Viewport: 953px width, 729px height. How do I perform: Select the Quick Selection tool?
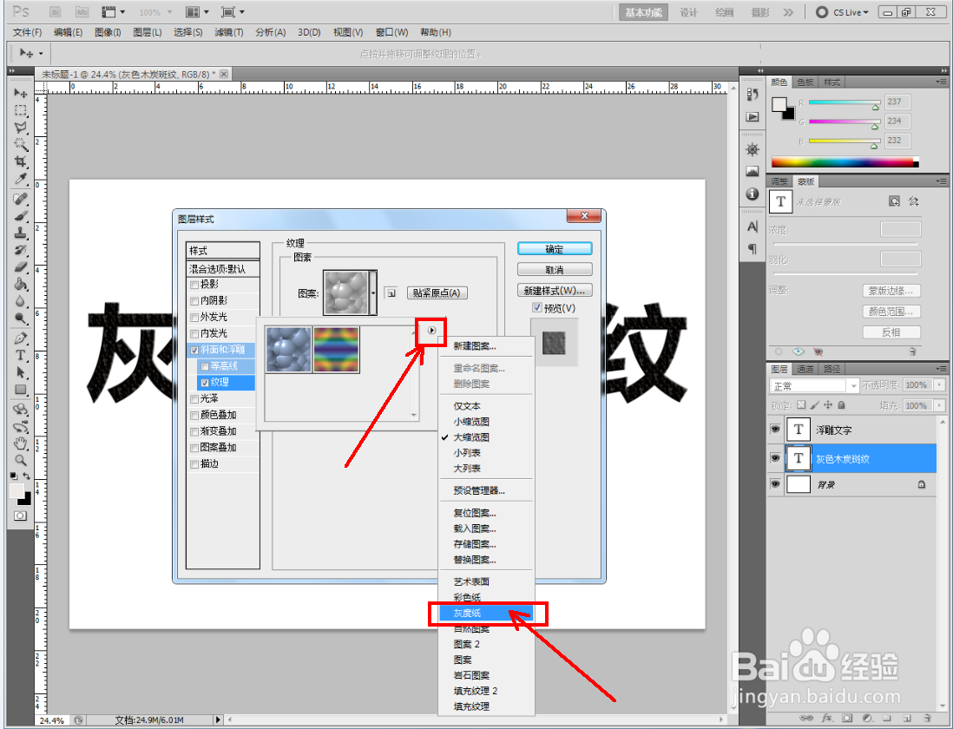click(x=20, y=144)
